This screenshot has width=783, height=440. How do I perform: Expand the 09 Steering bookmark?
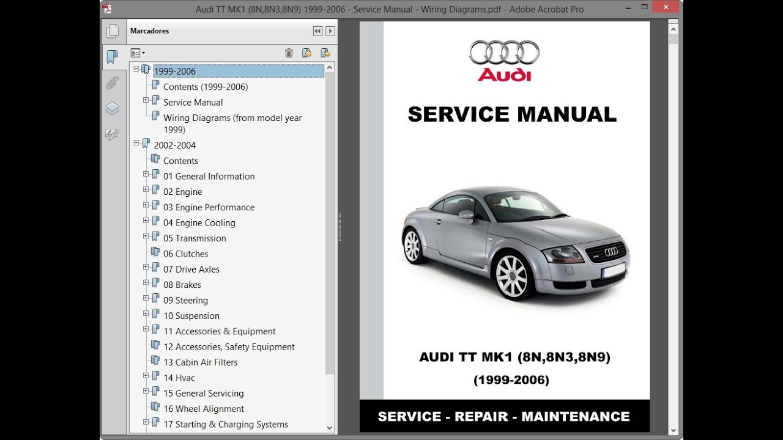click(x=146, y=298)
